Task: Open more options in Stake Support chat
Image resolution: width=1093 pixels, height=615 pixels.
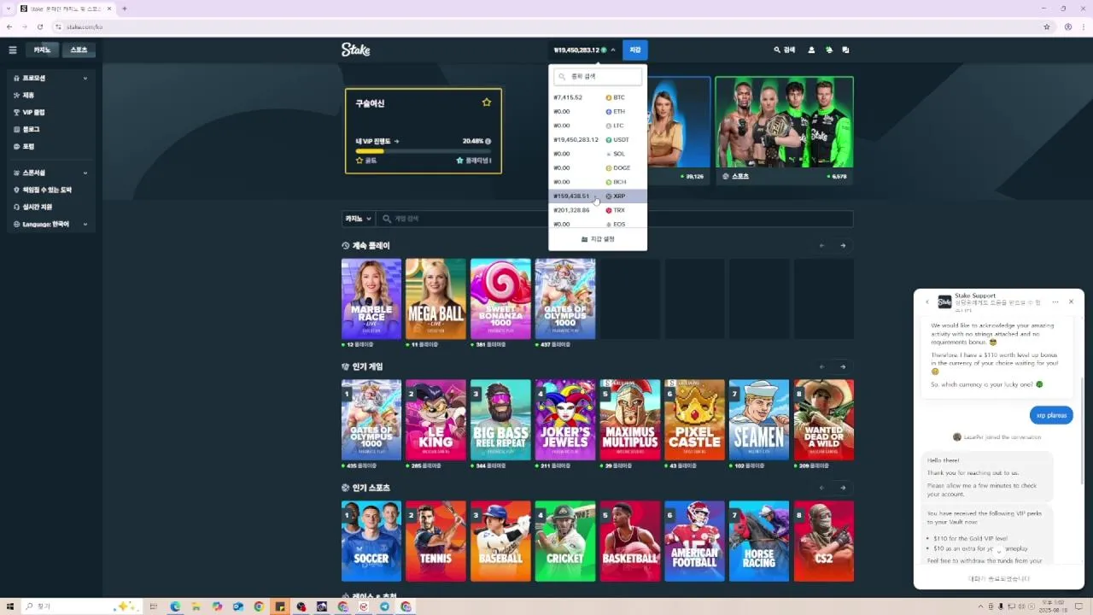Action: coord(1055,302)
